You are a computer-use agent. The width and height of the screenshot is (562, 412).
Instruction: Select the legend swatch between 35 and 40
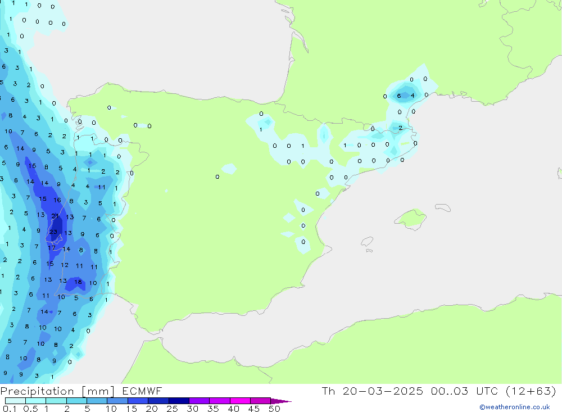(x=220, y=401)
